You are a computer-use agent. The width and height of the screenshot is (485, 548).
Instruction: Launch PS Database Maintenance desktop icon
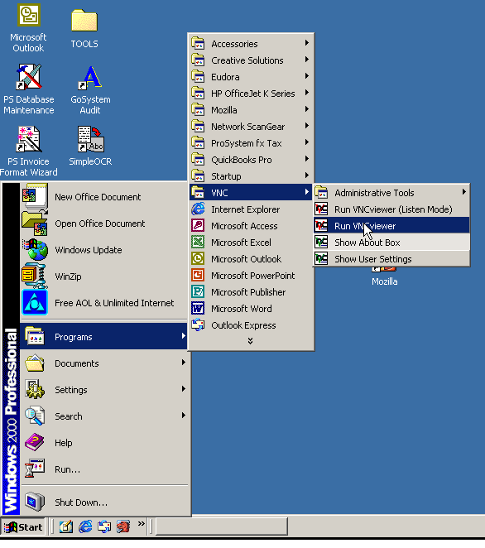click(29, 76)
